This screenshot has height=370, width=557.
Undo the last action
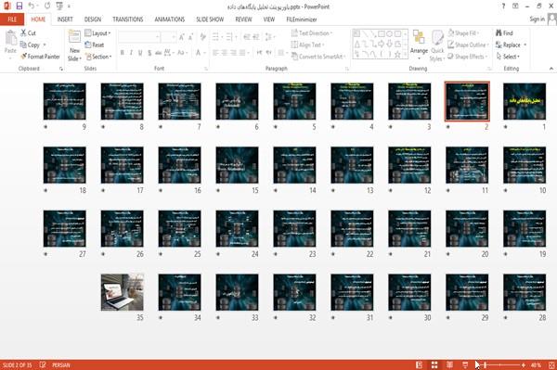click(32, 6)
